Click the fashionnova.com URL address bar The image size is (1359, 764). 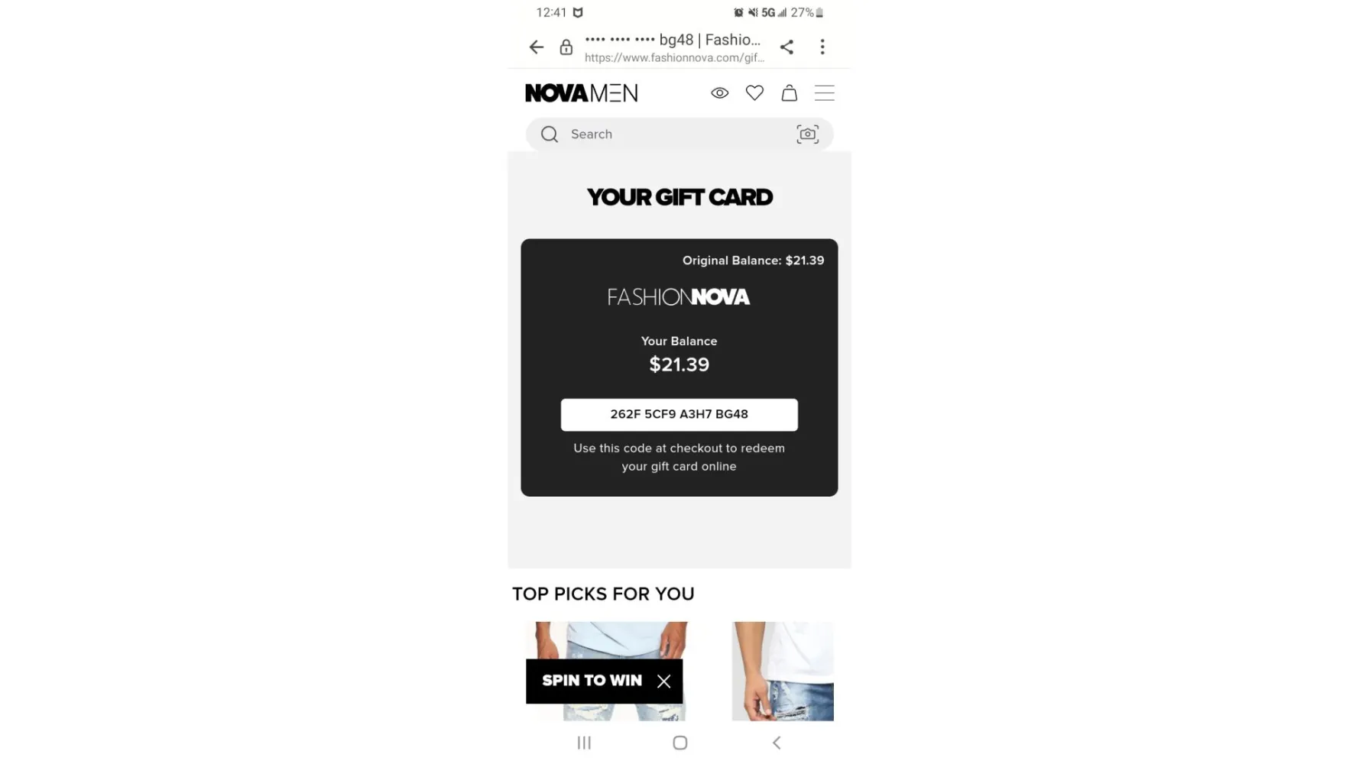pos(674,47)
